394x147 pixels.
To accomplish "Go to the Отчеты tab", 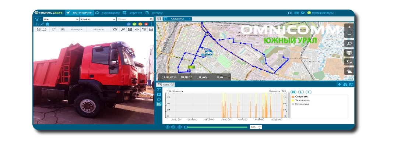I will 154,12.
